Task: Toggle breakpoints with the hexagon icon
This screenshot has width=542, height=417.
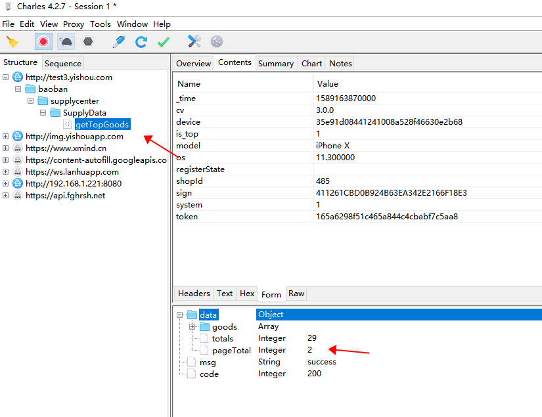Action: (x=88, y=42)
